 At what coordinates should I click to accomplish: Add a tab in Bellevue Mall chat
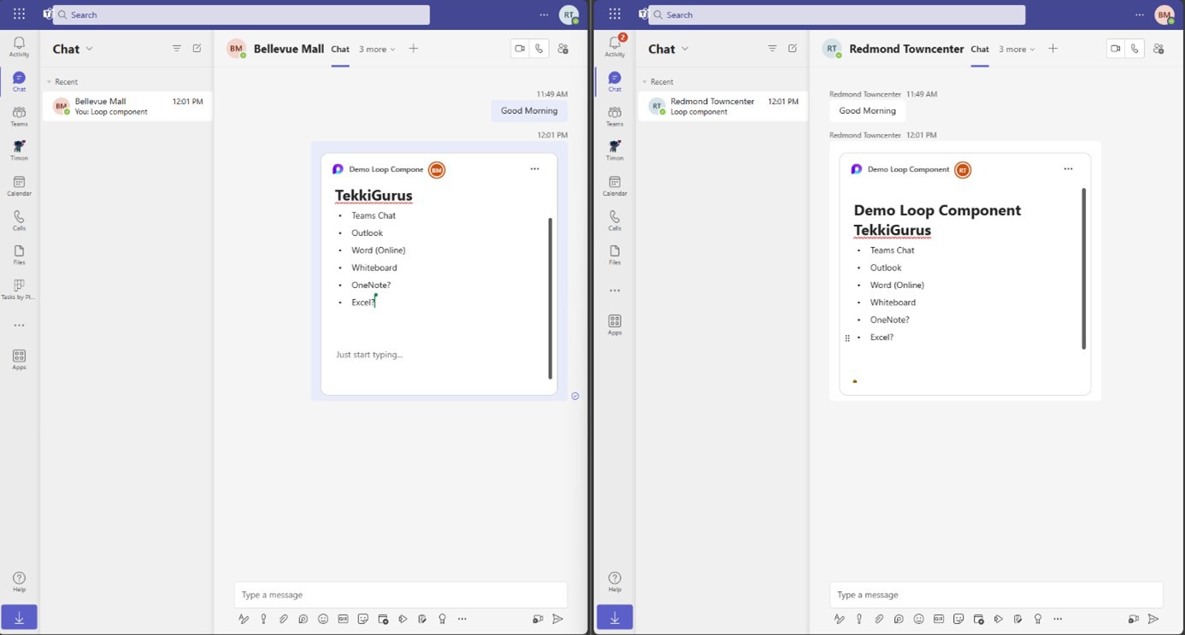tap(414, 49)
